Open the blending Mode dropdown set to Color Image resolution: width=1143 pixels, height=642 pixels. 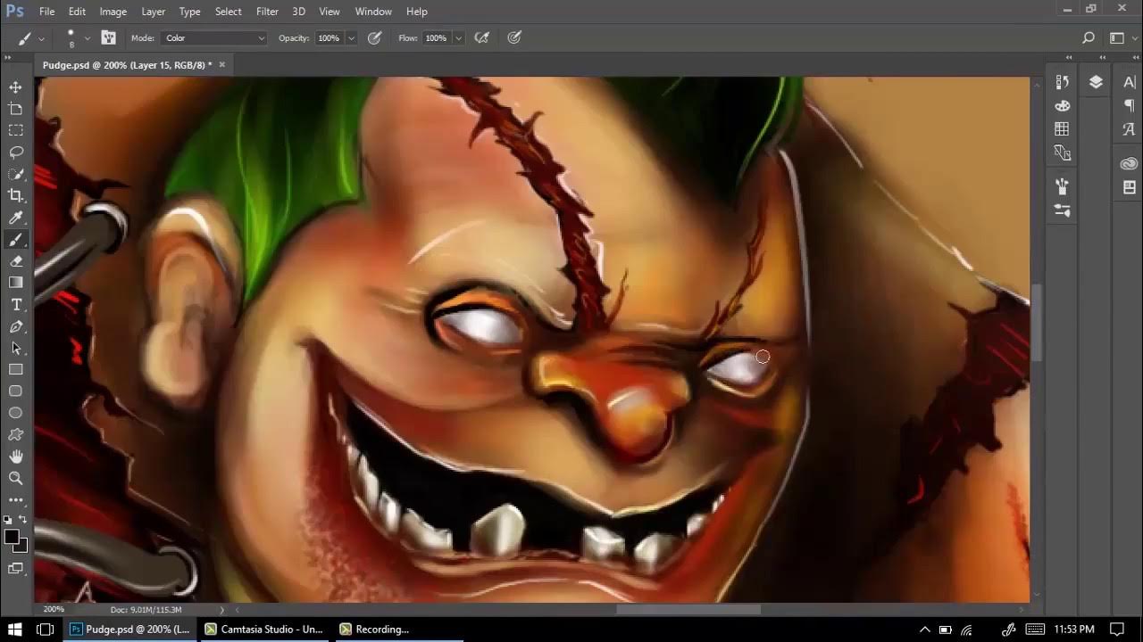click(214, 38)
